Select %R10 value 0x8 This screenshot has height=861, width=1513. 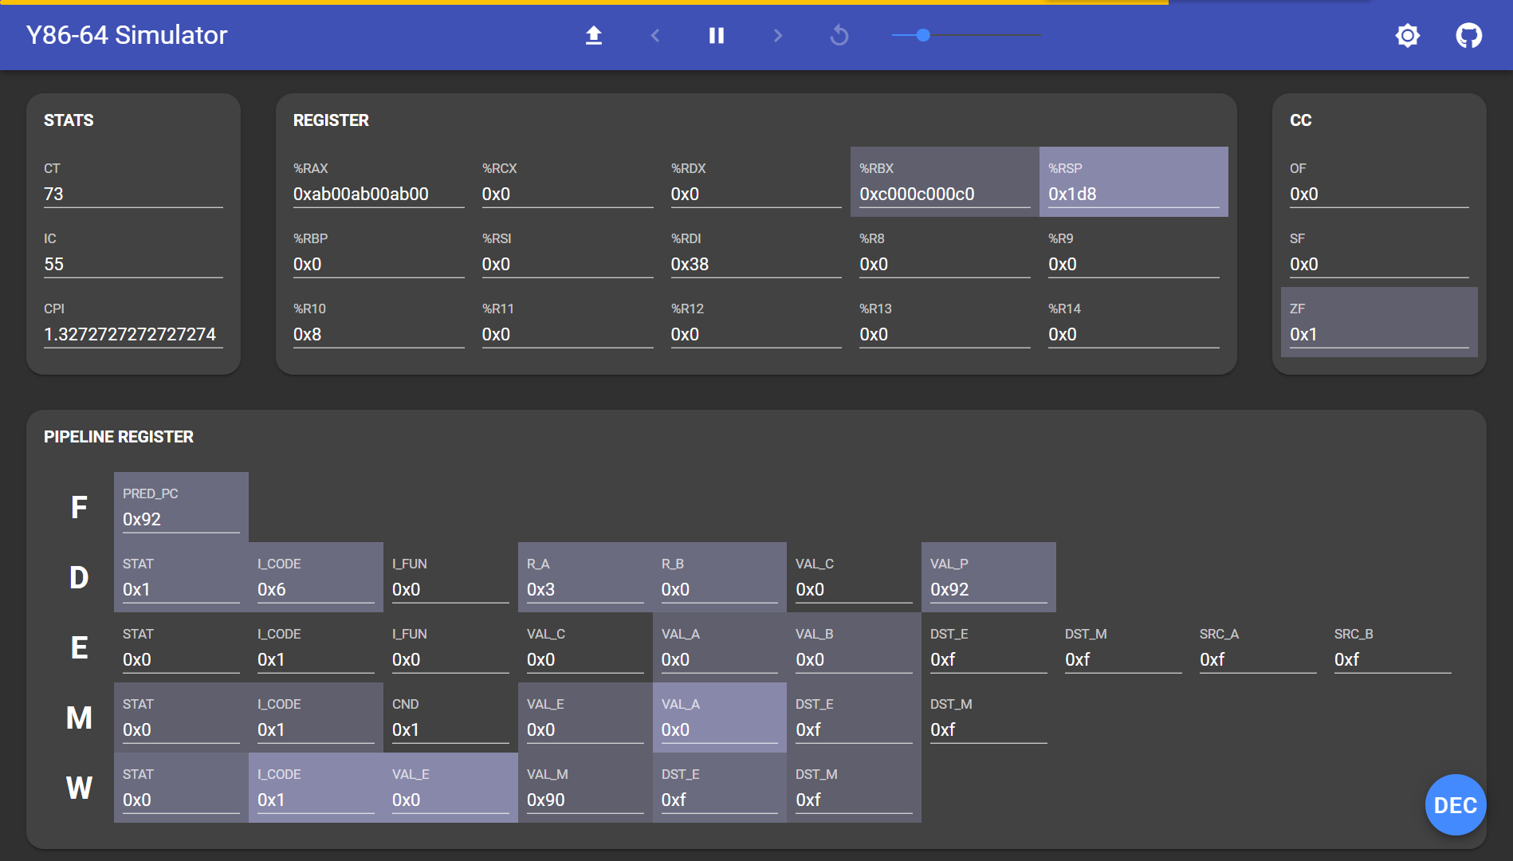pyautogui.click(x=379, y=335)
